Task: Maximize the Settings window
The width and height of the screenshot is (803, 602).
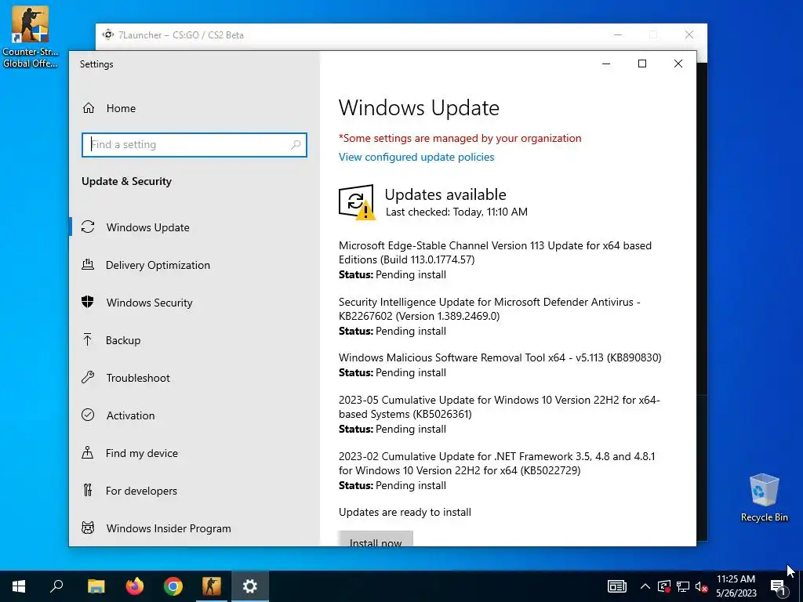Action: click(641, 64)
